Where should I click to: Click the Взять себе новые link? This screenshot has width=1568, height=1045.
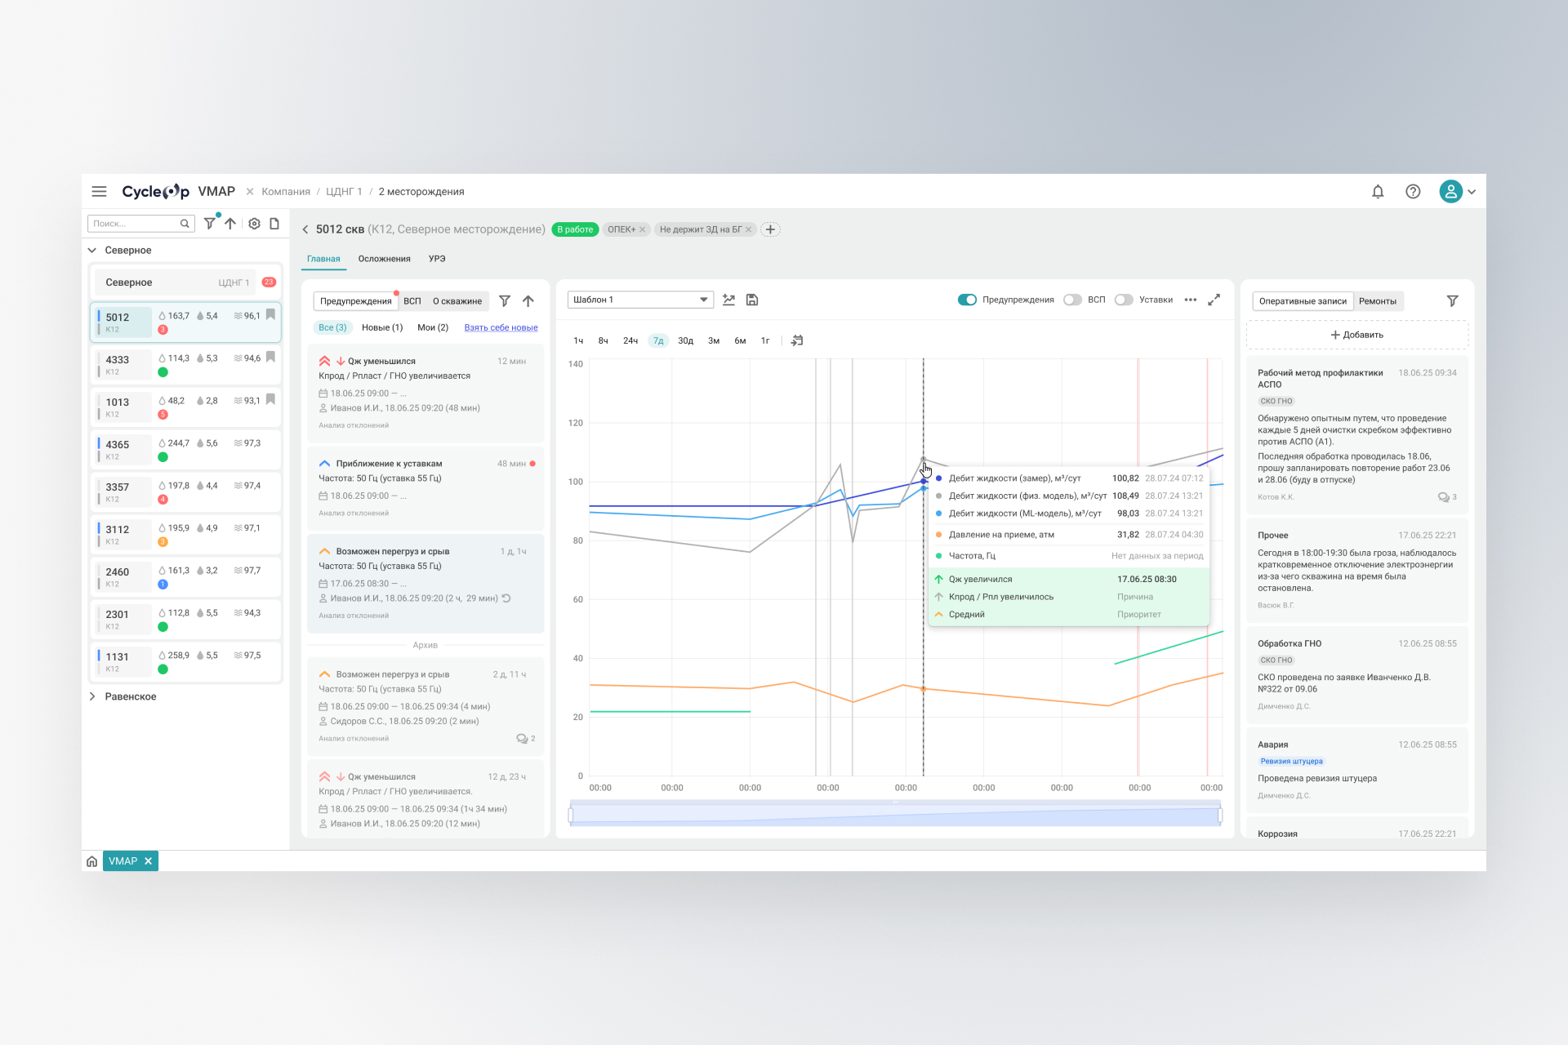tap(501, 327)
